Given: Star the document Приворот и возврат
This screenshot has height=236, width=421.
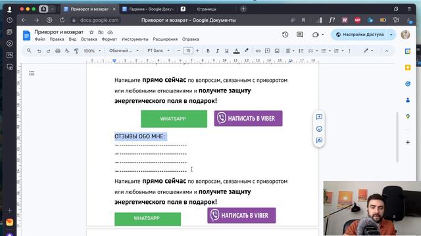Looking at the screenshot, I should coord(91,32).
